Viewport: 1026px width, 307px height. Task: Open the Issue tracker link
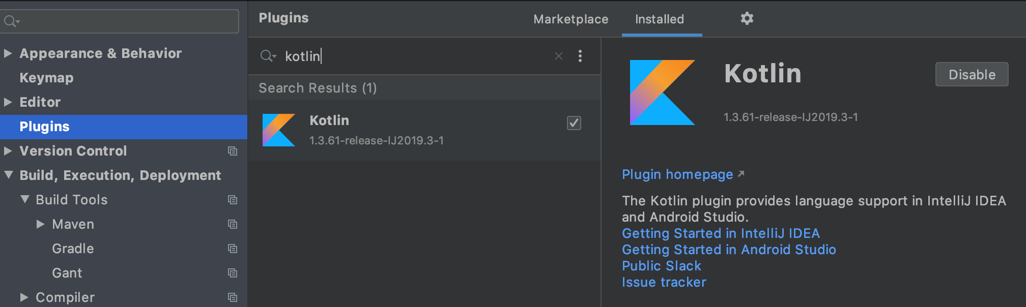pos(664,282)
